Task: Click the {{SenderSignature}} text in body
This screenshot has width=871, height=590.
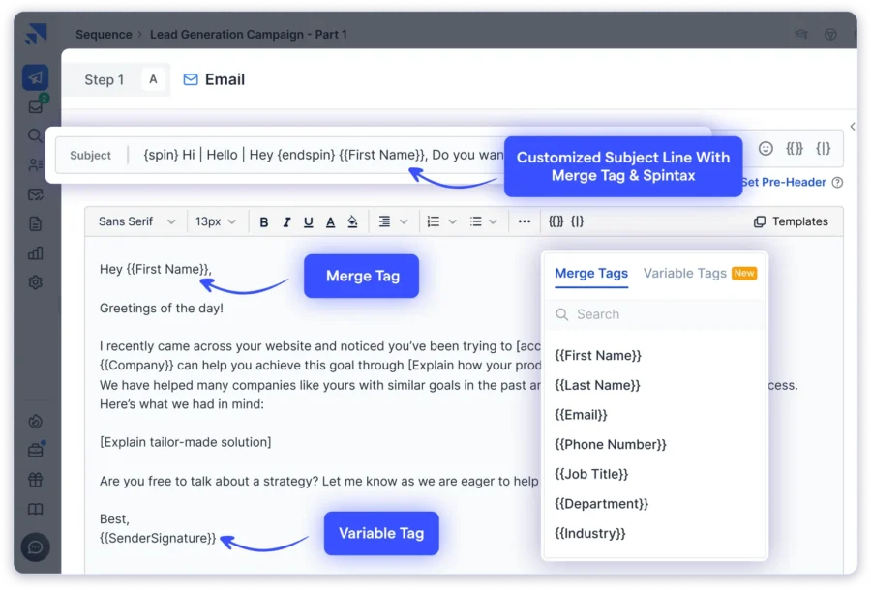Action: (158, 539)
